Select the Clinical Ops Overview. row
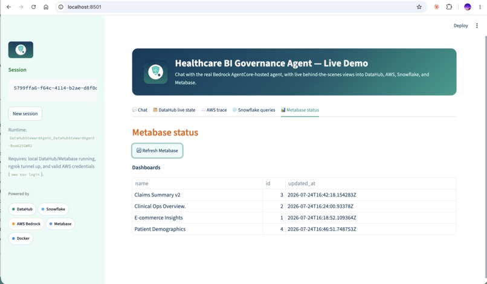 (294, 206)
